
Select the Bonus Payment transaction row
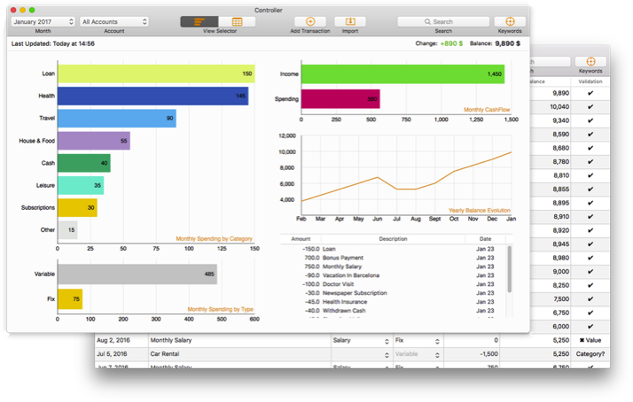coord(394,258)
